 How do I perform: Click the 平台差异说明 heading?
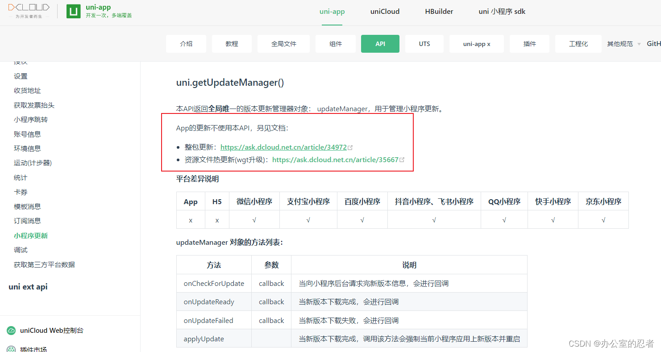tap(197, 179)
